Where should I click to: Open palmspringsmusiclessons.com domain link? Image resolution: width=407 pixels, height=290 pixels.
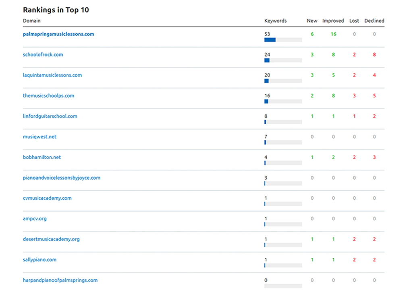58,34
